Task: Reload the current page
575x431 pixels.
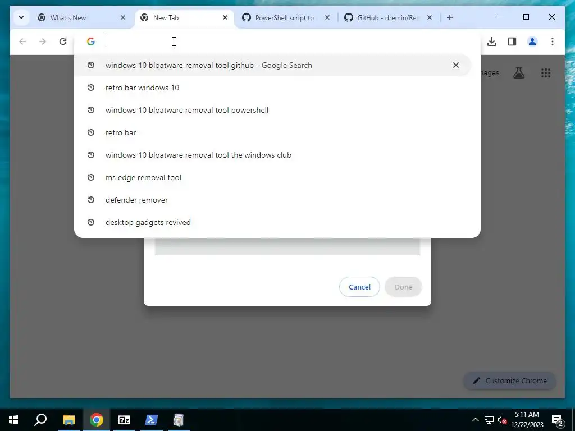Action: point(63,42)
